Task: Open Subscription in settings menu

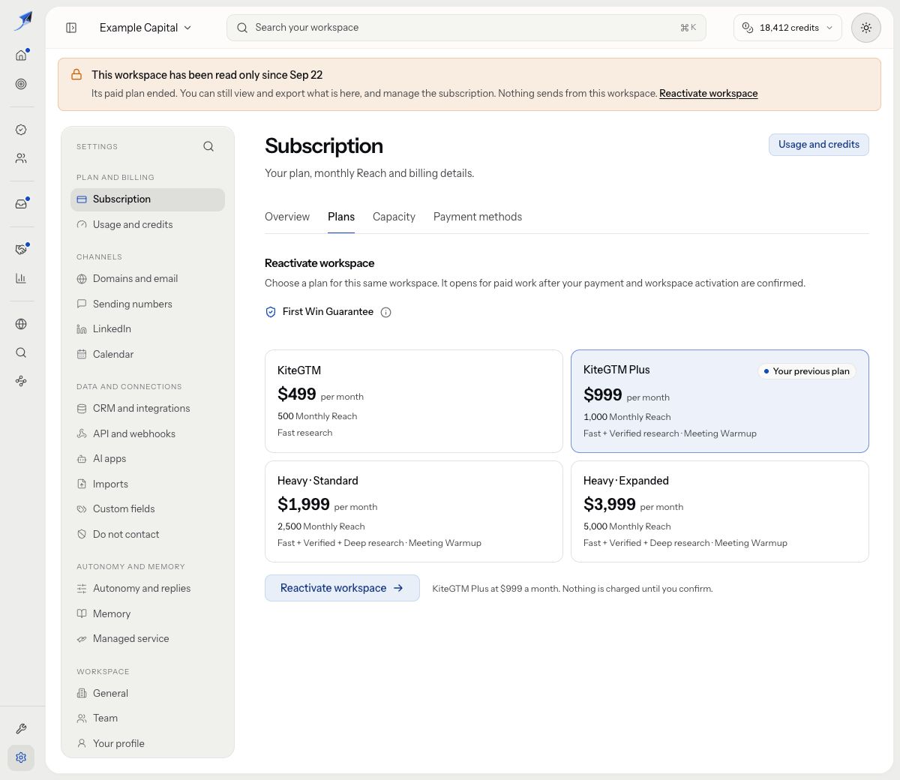Action: tap(148, 199)
